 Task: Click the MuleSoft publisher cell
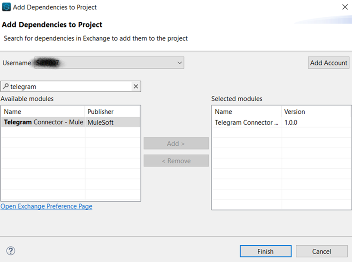click(112, 123)
